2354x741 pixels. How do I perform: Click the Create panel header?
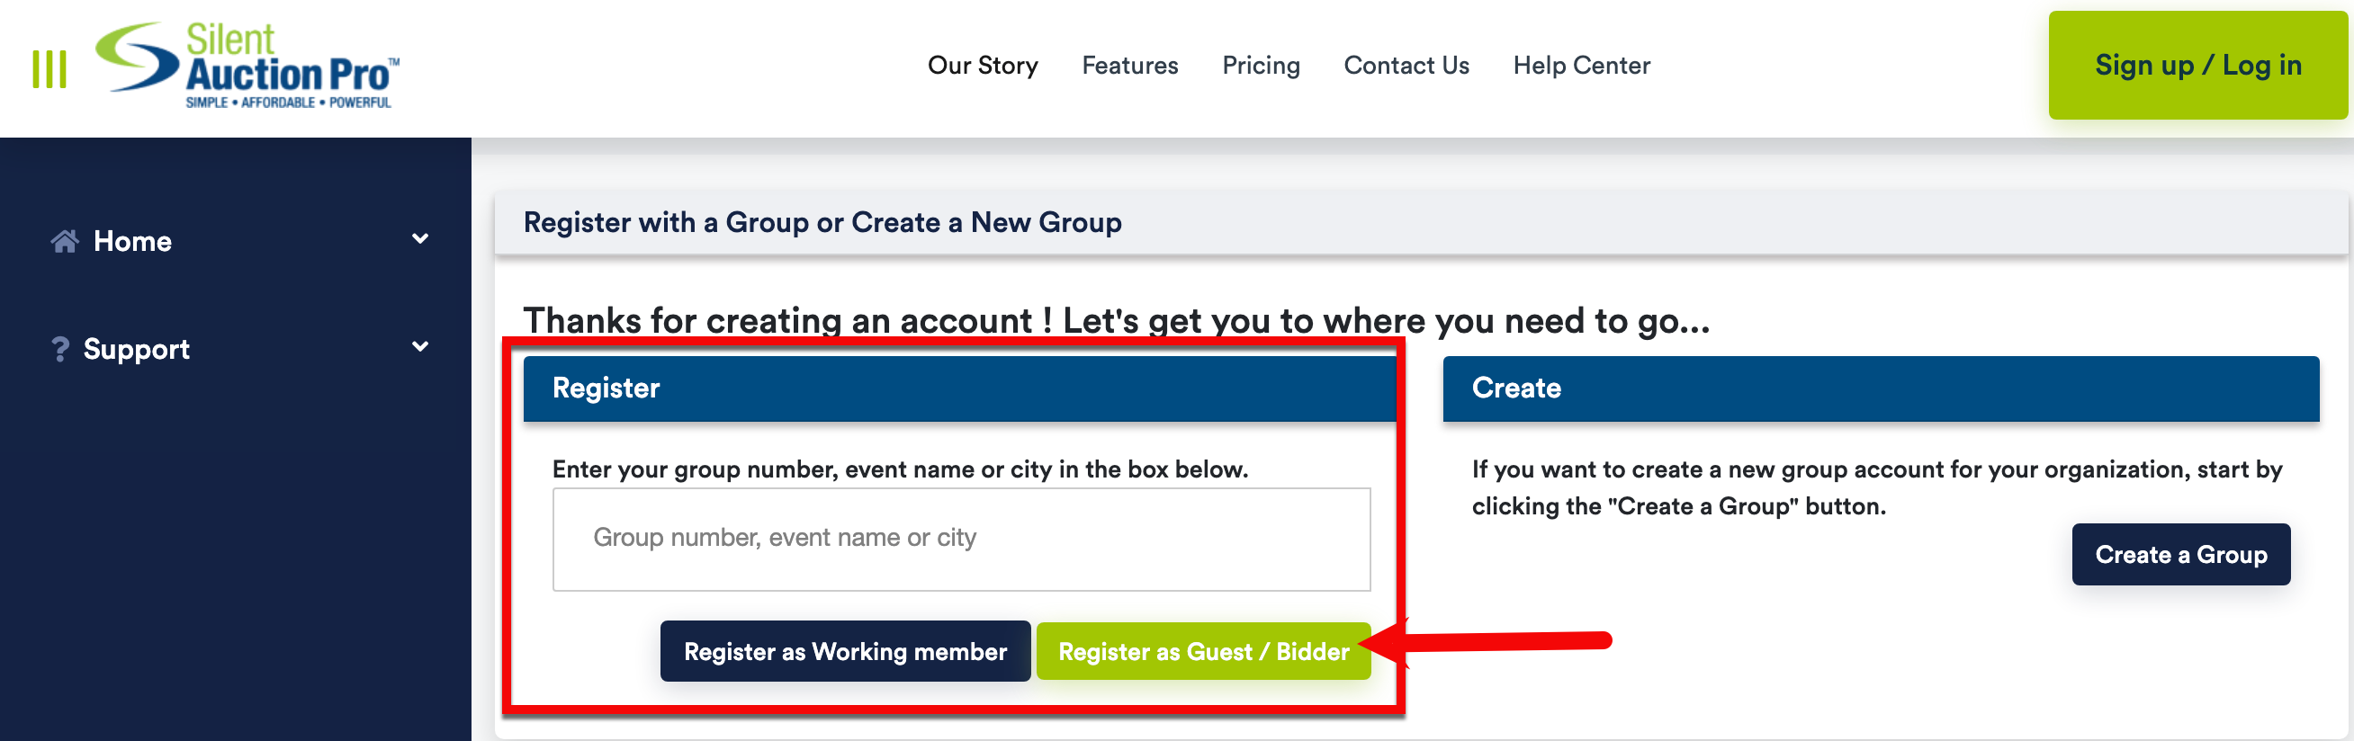(x=1880, y=388)
